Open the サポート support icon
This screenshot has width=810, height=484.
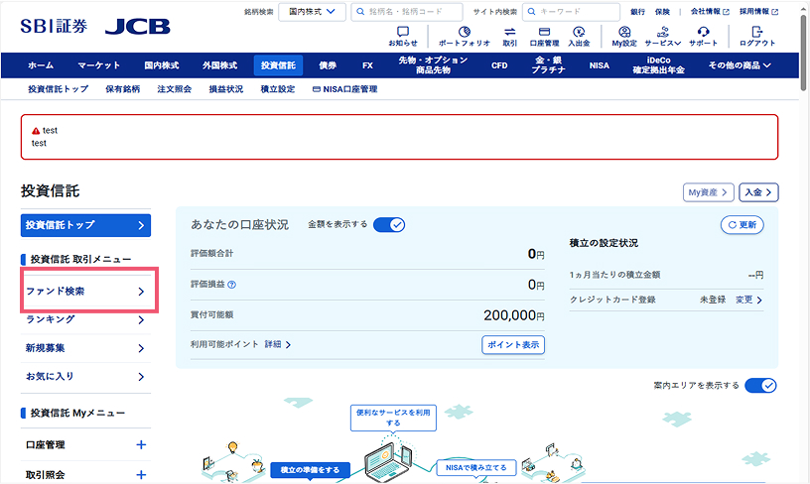(x=703, y=36)
